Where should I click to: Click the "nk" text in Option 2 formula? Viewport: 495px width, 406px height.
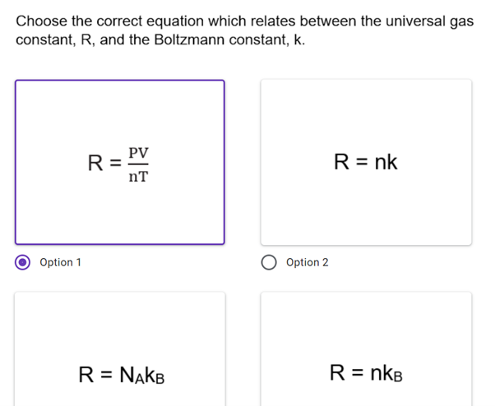(x=386, y=162)
